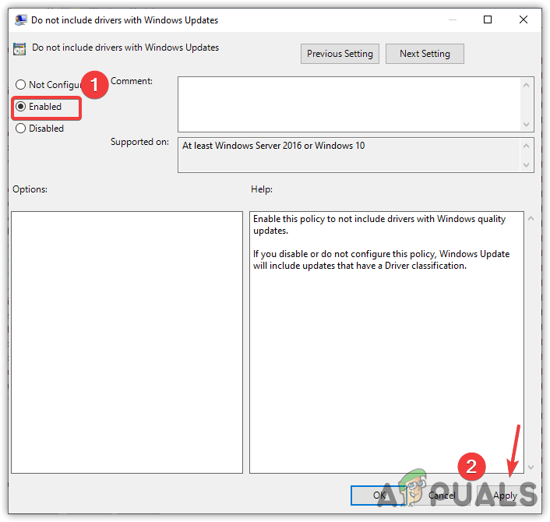Screen dimensions: 550x522
Task: Click the Help pane scroll down arrow
Action: (531, 467)
